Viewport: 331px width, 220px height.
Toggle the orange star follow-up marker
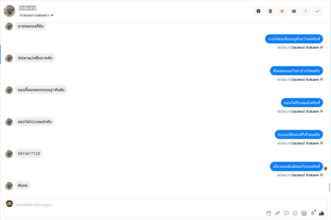282,11
